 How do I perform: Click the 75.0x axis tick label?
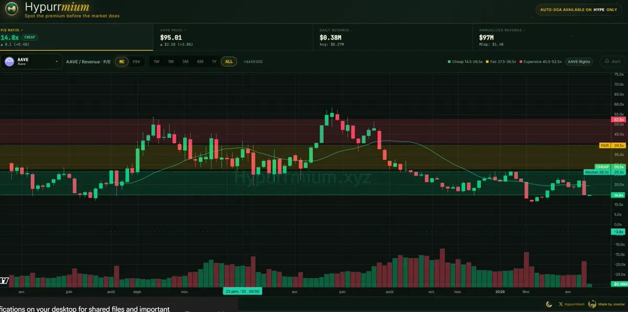point(620,74)
